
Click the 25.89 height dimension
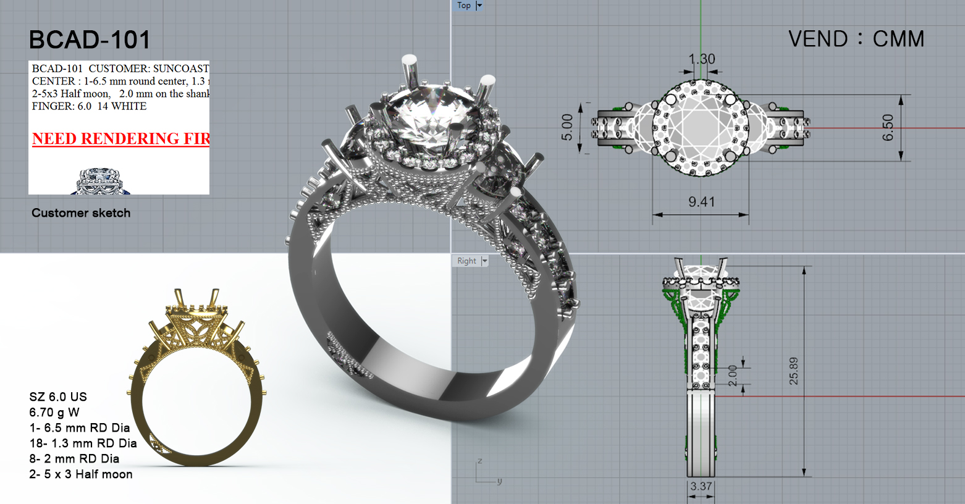794,371
